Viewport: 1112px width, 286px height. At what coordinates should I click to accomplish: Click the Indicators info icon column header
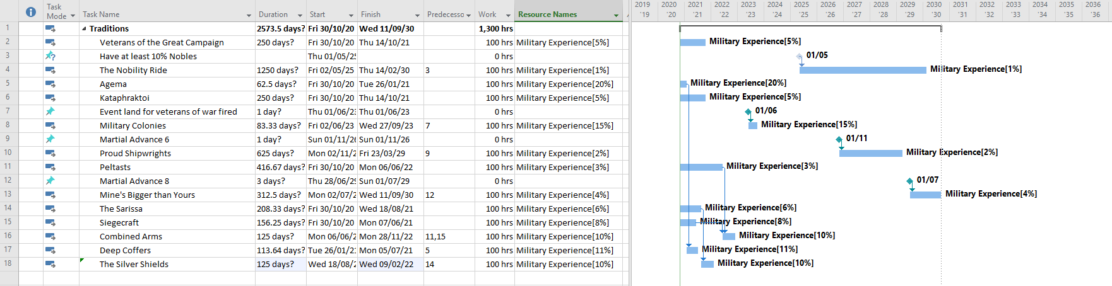coord(30,11)
